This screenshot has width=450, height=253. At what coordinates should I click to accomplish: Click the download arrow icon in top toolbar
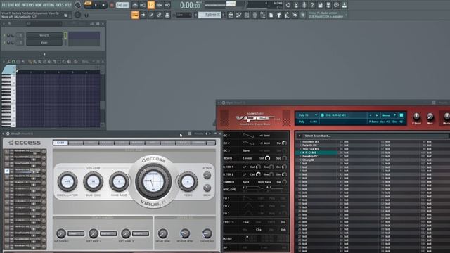pyautogui.click(x=344, y=5)
